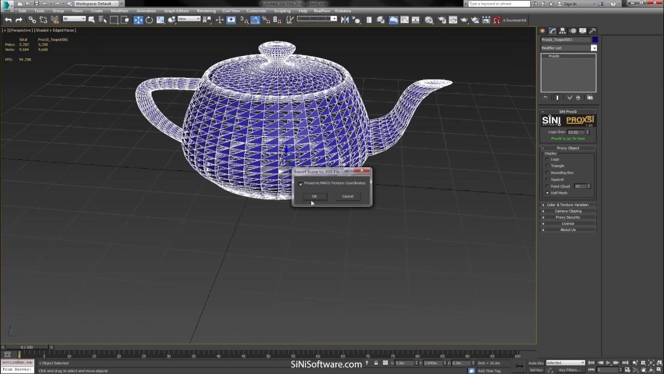Select the Logo display option
Image resolution: width=664 pixels, height=374 pixels.
547,159
